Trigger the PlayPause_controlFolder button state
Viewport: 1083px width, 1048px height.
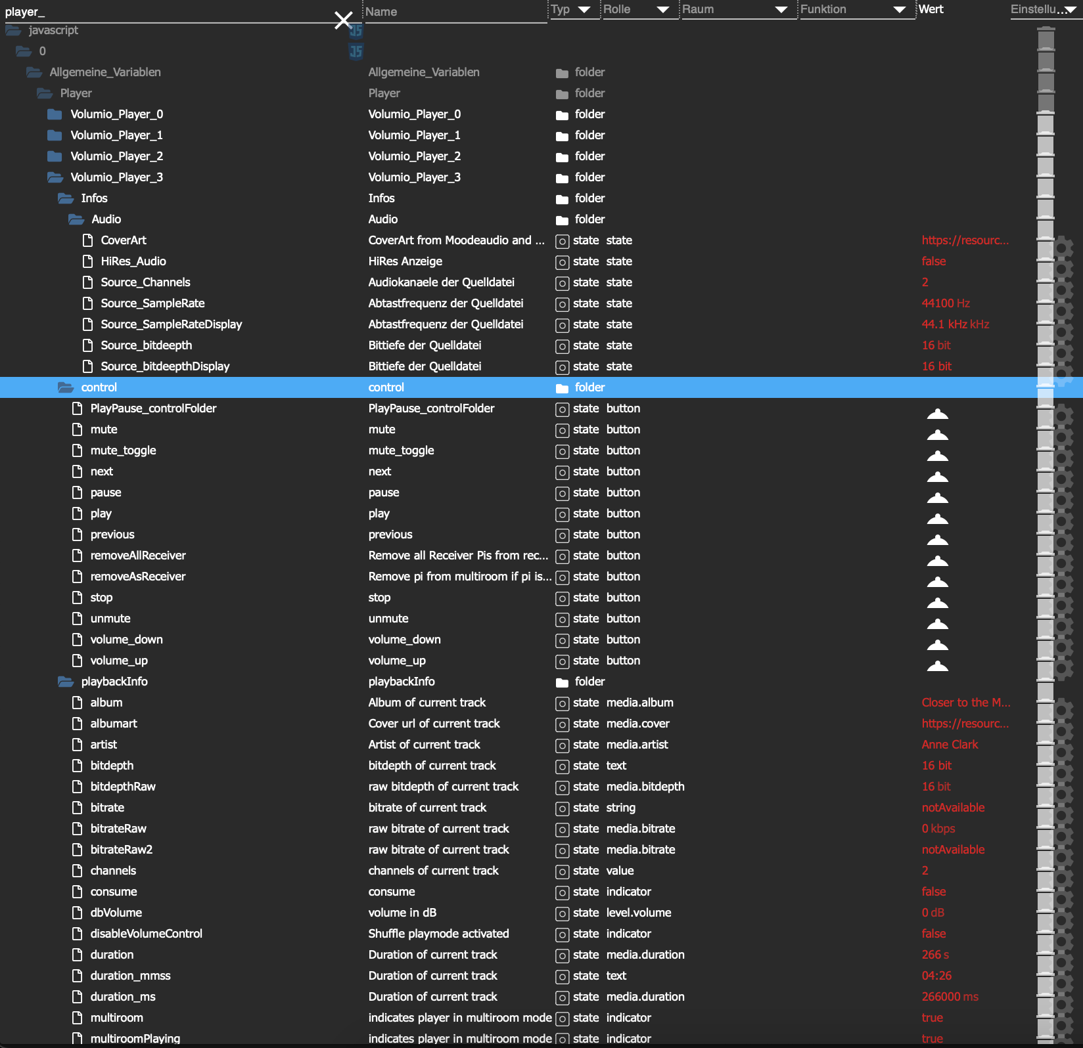coord(937,414)
